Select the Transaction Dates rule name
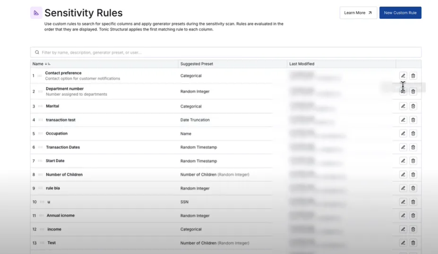This screenshot has height=254, width=438. pyautogui.click(x=63, y=147)
